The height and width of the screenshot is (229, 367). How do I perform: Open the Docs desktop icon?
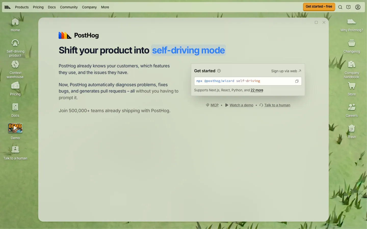click(15, 110)
